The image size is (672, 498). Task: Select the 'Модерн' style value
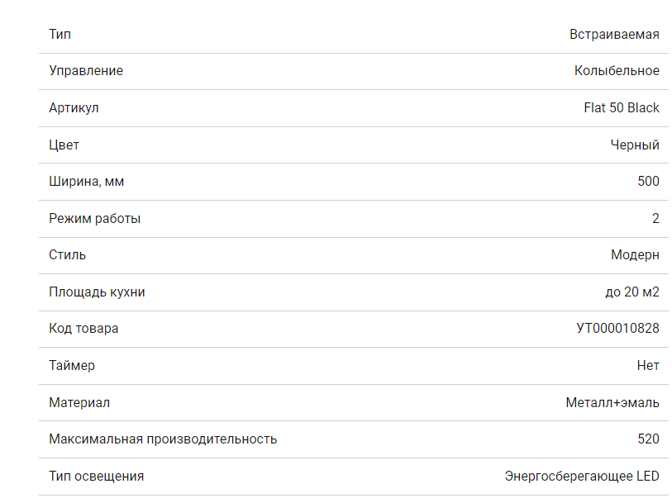point(635,254)
